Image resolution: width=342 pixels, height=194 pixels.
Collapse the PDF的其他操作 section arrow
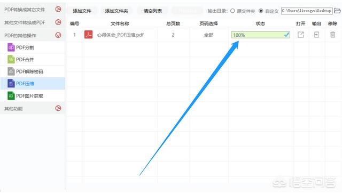[58, 35]
